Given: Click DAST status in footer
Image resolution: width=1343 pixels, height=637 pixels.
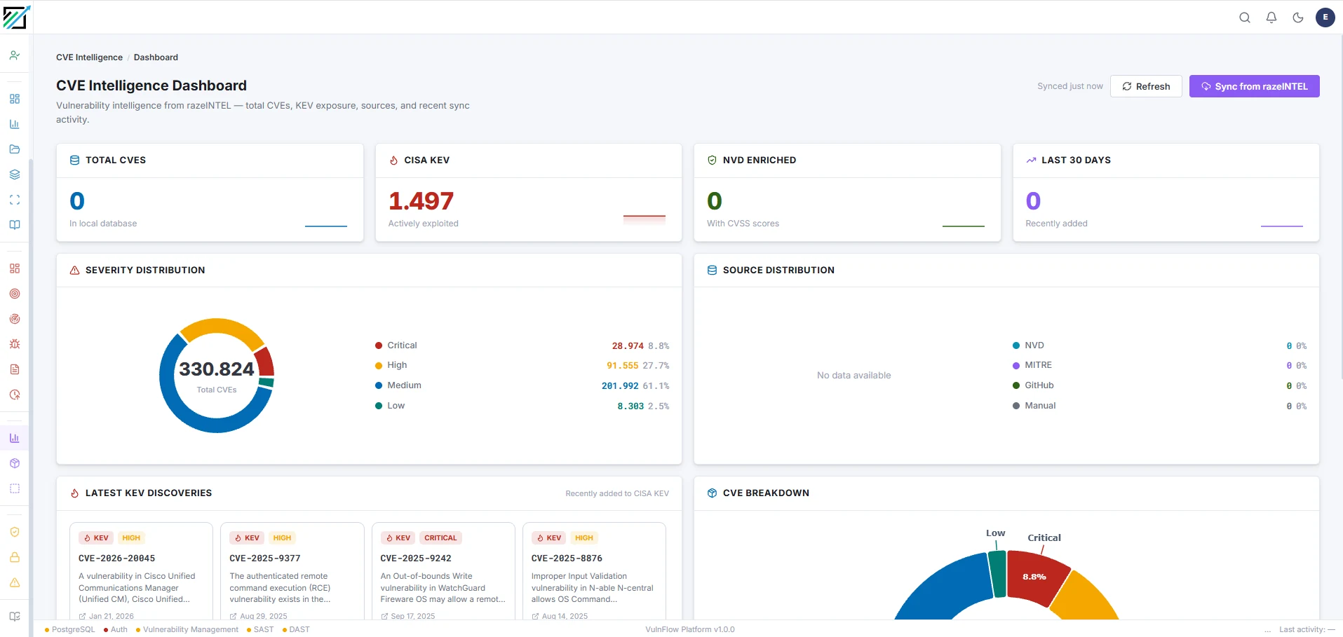Looking at the screenshot, I should [296, 629].
